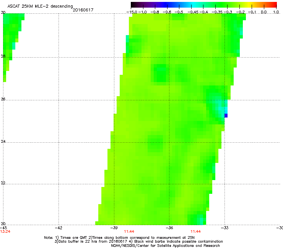
Task: Click the 1.0 label at the scale end
Action: (276, 12)
